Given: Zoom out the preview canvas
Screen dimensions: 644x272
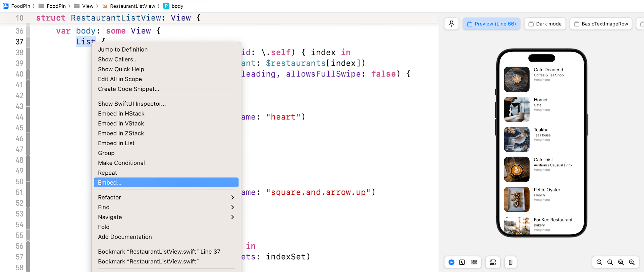Looking at the screenshot, I should tap(599, 262).
